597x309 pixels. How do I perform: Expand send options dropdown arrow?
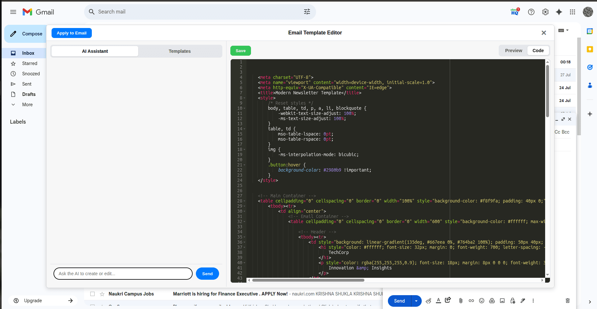click(416, 301)
